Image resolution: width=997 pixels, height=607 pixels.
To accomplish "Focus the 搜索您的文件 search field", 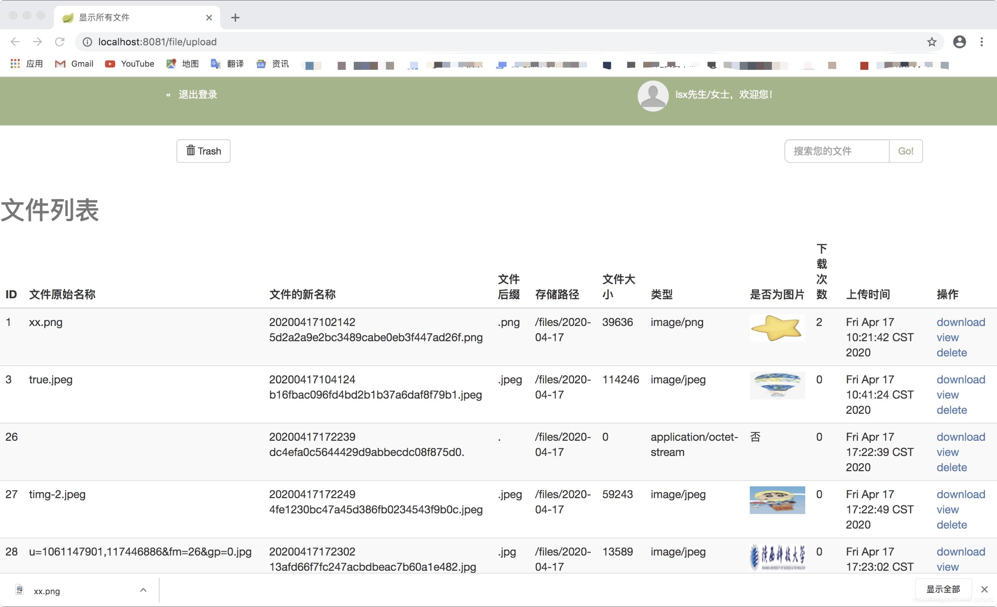I will click(x=836, y=151).
